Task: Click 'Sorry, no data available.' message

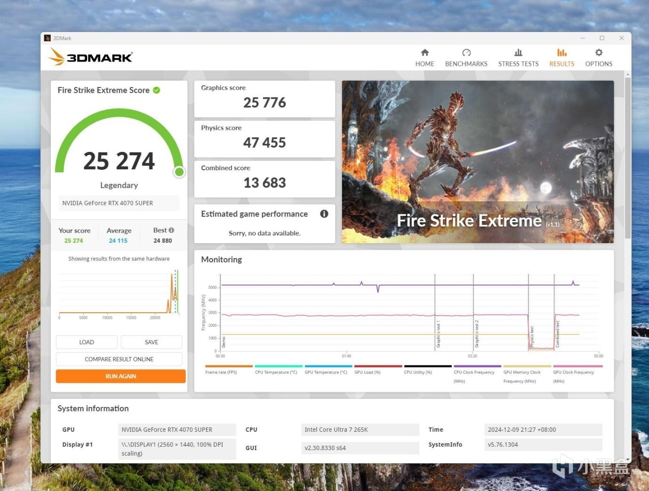Action: coord(264,233)
